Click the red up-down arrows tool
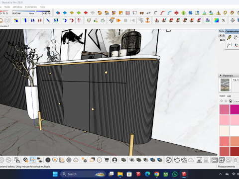Viewport: 239px width, 179px height. coord(39,20)
